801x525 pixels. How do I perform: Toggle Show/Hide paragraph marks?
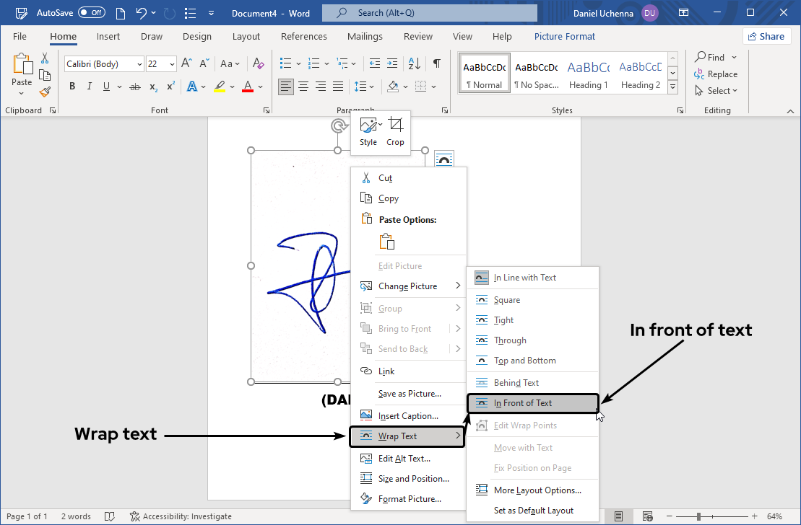(x=436, y=63)
